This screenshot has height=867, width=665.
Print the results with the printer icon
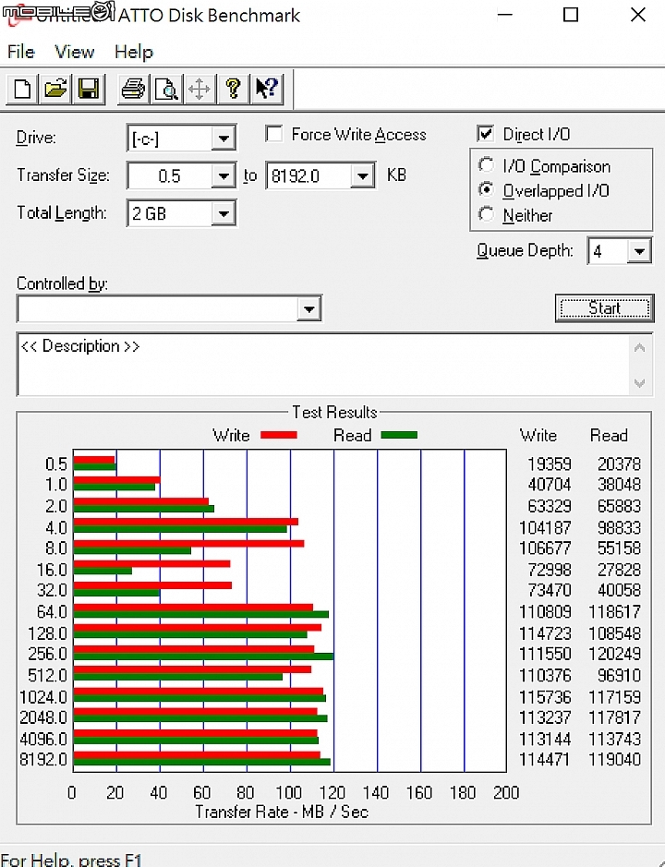tap(133, 89)
